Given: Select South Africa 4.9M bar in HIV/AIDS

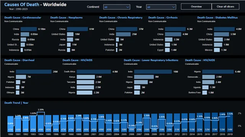Looking at the screenshot, I should [x=94, y=72].
